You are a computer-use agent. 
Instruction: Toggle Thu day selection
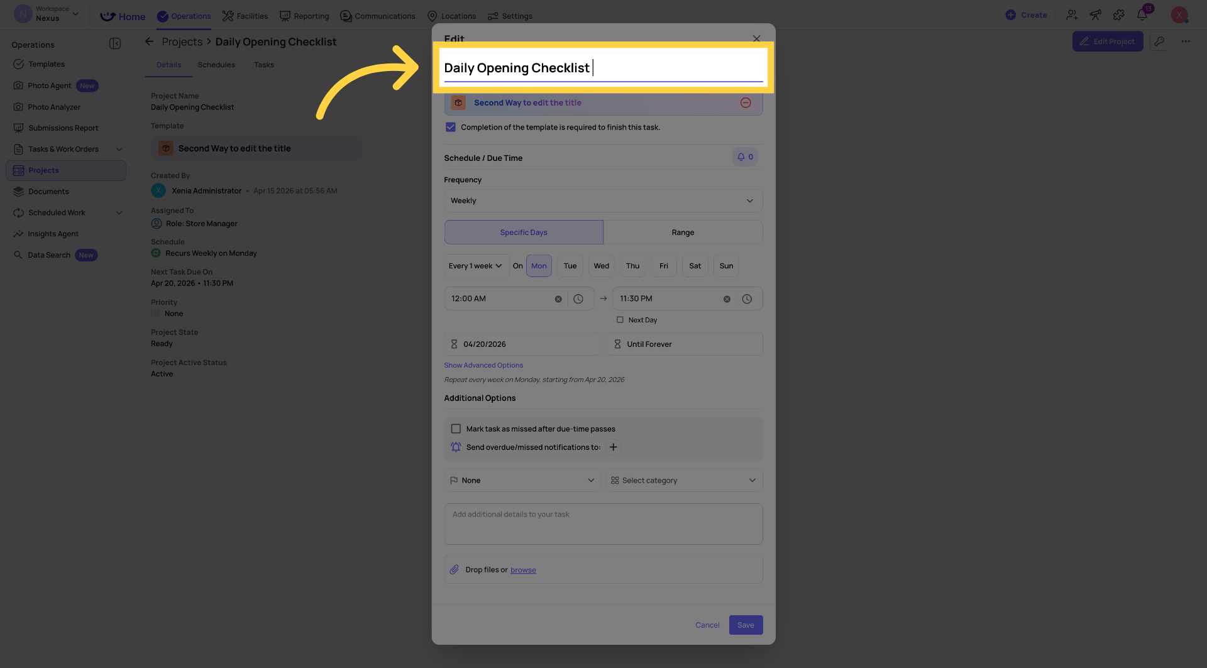(x=632, y=266)
